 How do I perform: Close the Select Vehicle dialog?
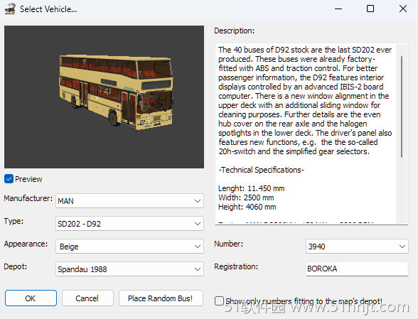403,9
